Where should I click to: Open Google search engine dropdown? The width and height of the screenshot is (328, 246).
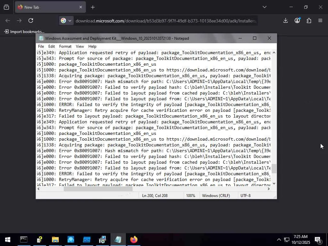66,21
